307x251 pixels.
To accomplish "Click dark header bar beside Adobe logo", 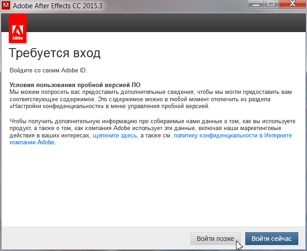I will [165, 23].
